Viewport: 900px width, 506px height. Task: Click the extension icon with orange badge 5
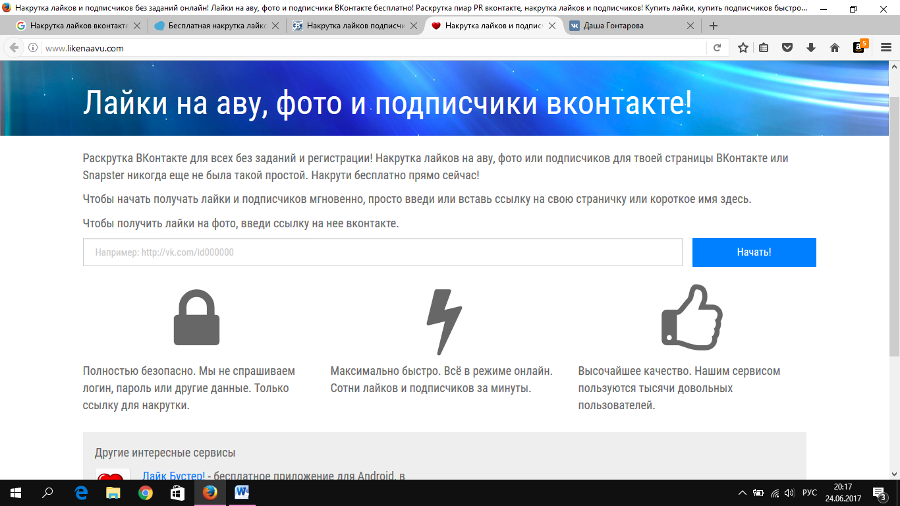pos(859,47)
